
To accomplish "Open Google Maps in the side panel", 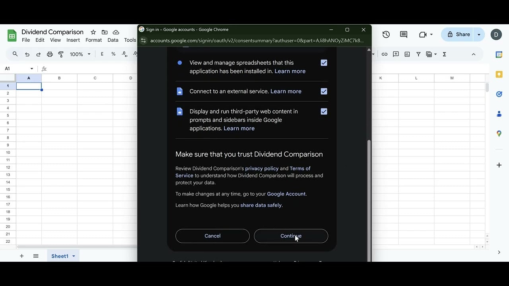I will point(499,134).
